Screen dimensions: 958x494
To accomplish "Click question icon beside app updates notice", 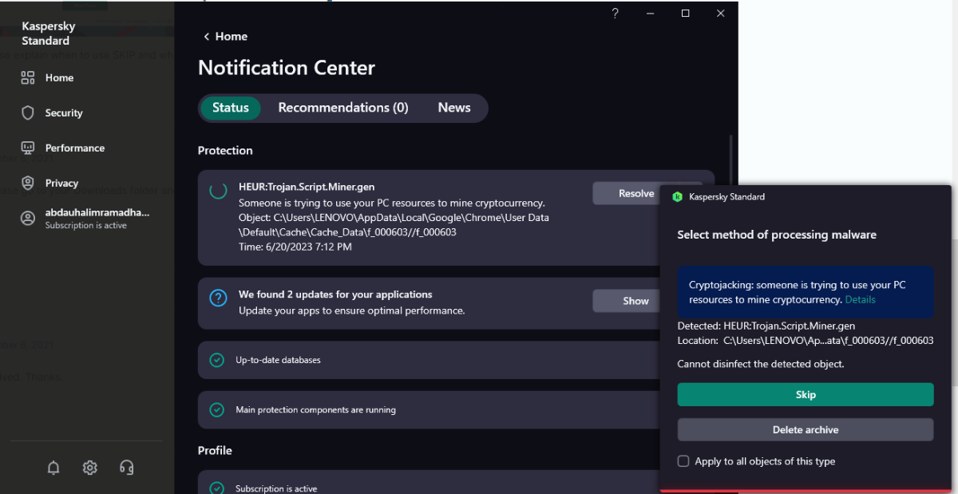I will 218,298.
